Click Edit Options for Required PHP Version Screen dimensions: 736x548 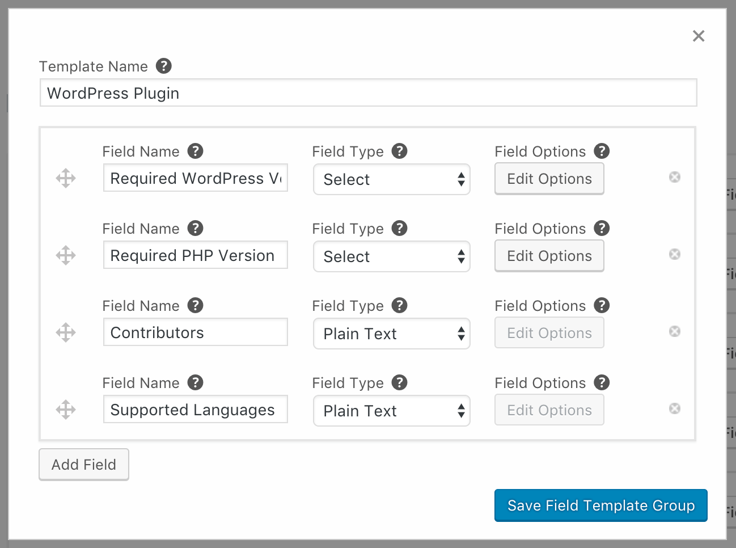[x=549, y=256]
